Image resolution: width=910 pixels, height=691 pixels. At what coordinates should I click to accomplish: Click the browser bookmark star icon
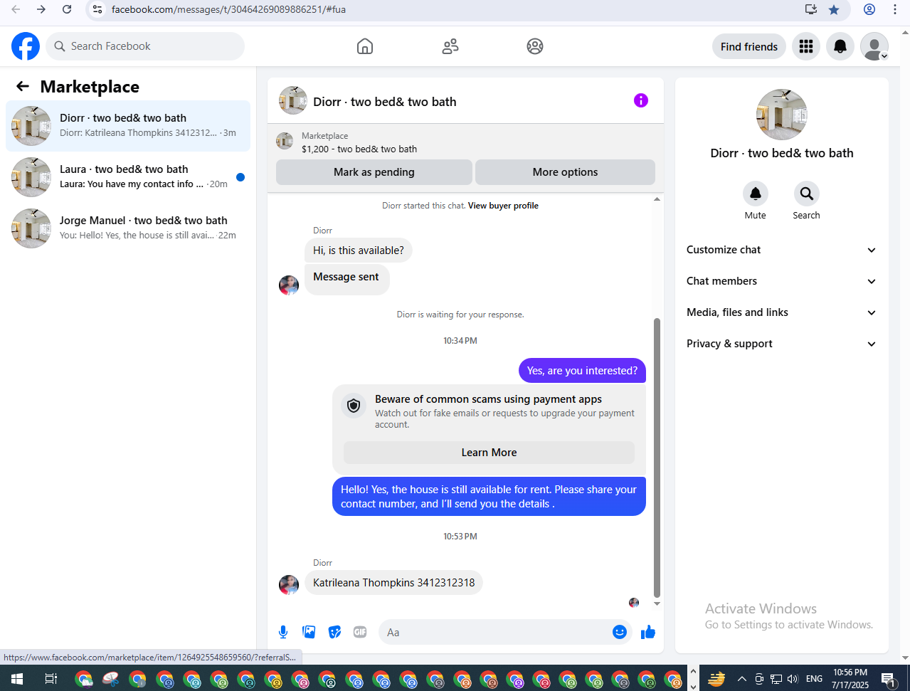(x=834, y=9)
